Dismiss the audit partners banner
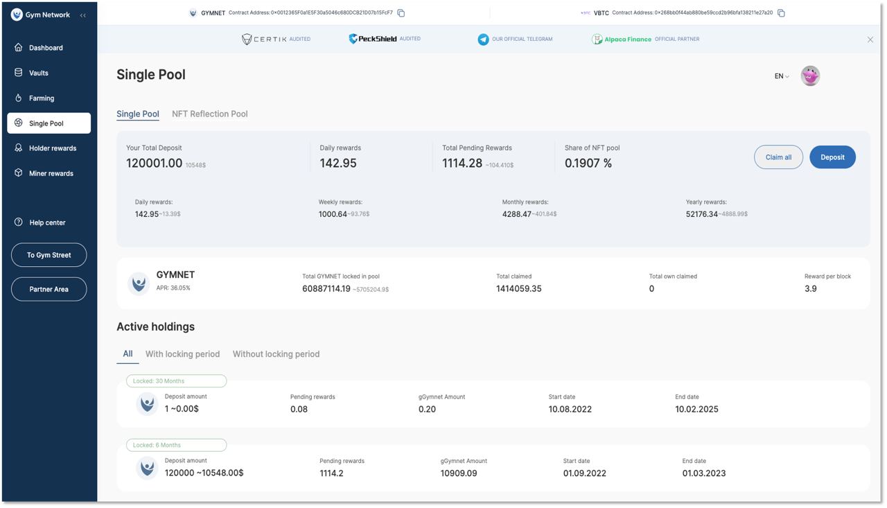Image resolution: width=887 pixels, height=508 pixels. [870, 40]
